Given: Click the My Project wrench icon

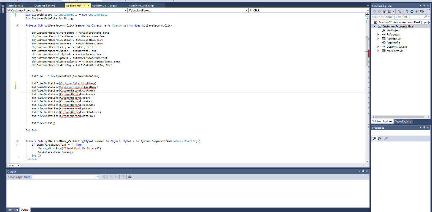Looking at the screenshot, I should pos(383,30).
